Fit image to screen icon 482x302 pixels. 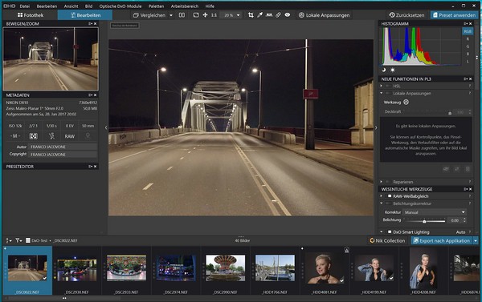coord(196,15)
